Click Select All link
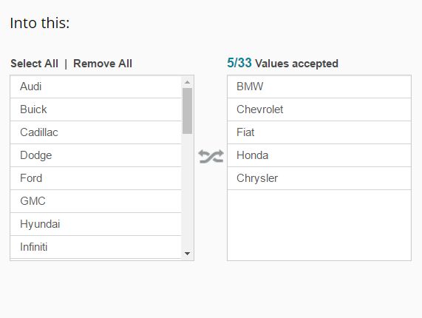 coord(35,64)
